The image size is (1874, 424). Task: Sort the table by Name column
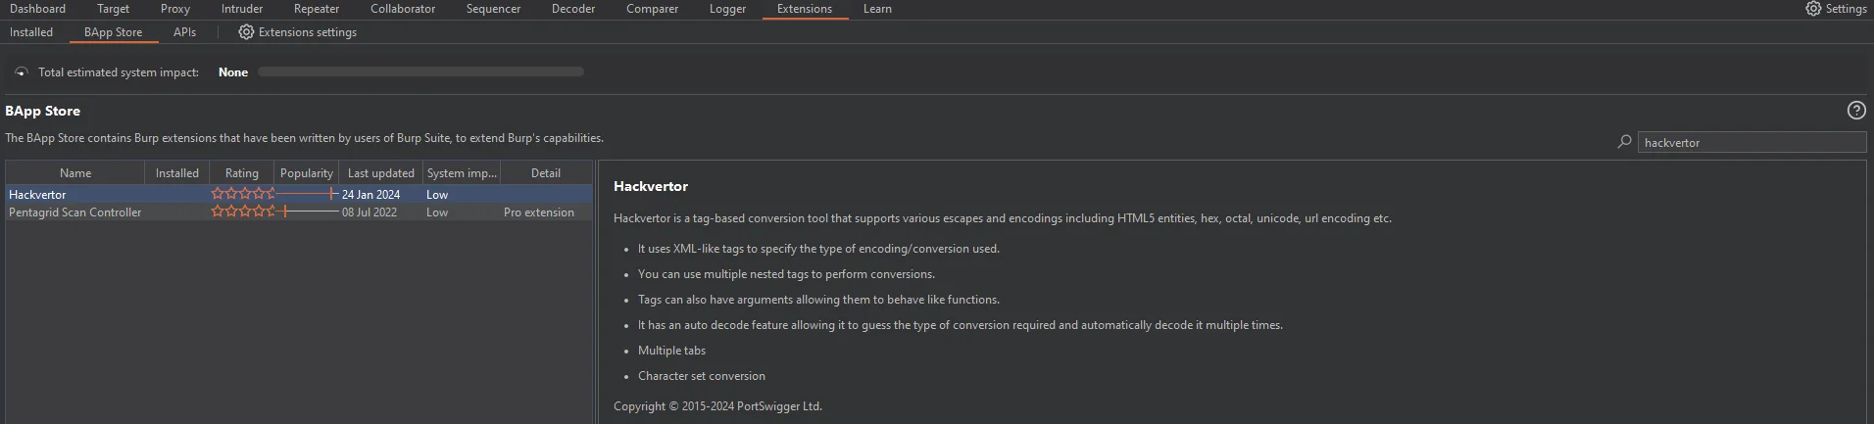point(75,173)
